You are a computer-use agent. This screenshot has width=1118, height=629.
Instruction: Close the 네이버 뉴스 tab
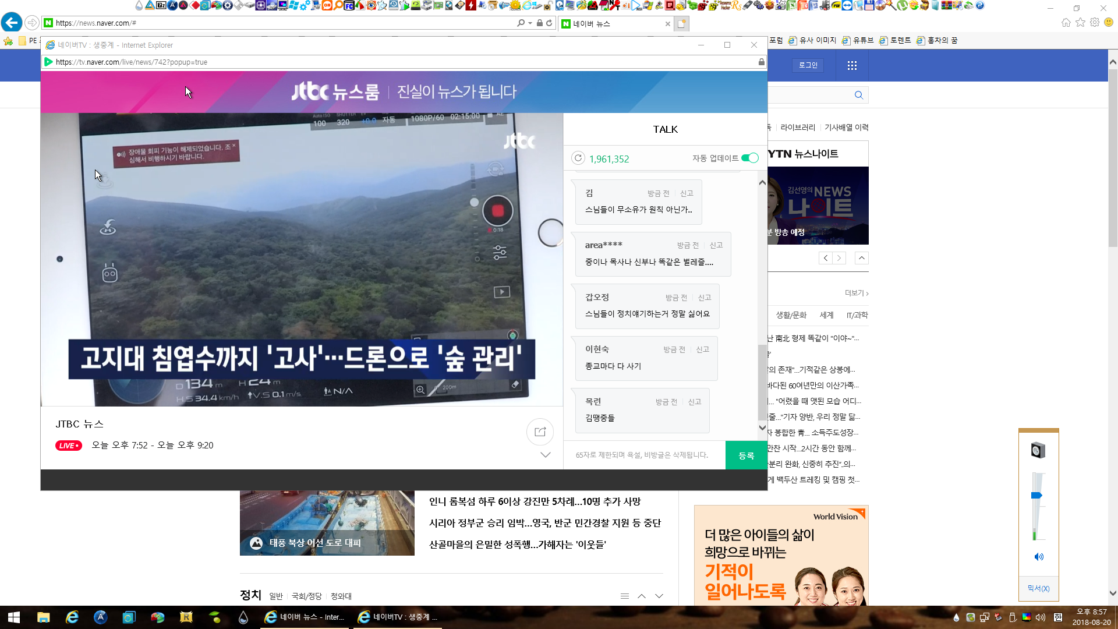point(667,24)
